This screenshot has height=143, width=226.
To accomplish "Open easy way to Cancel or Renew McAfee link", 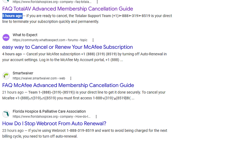I will (67, 47).
